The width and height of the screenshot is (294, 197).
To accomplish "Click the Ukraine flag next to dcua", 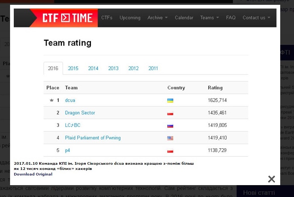I will [170, 101].
